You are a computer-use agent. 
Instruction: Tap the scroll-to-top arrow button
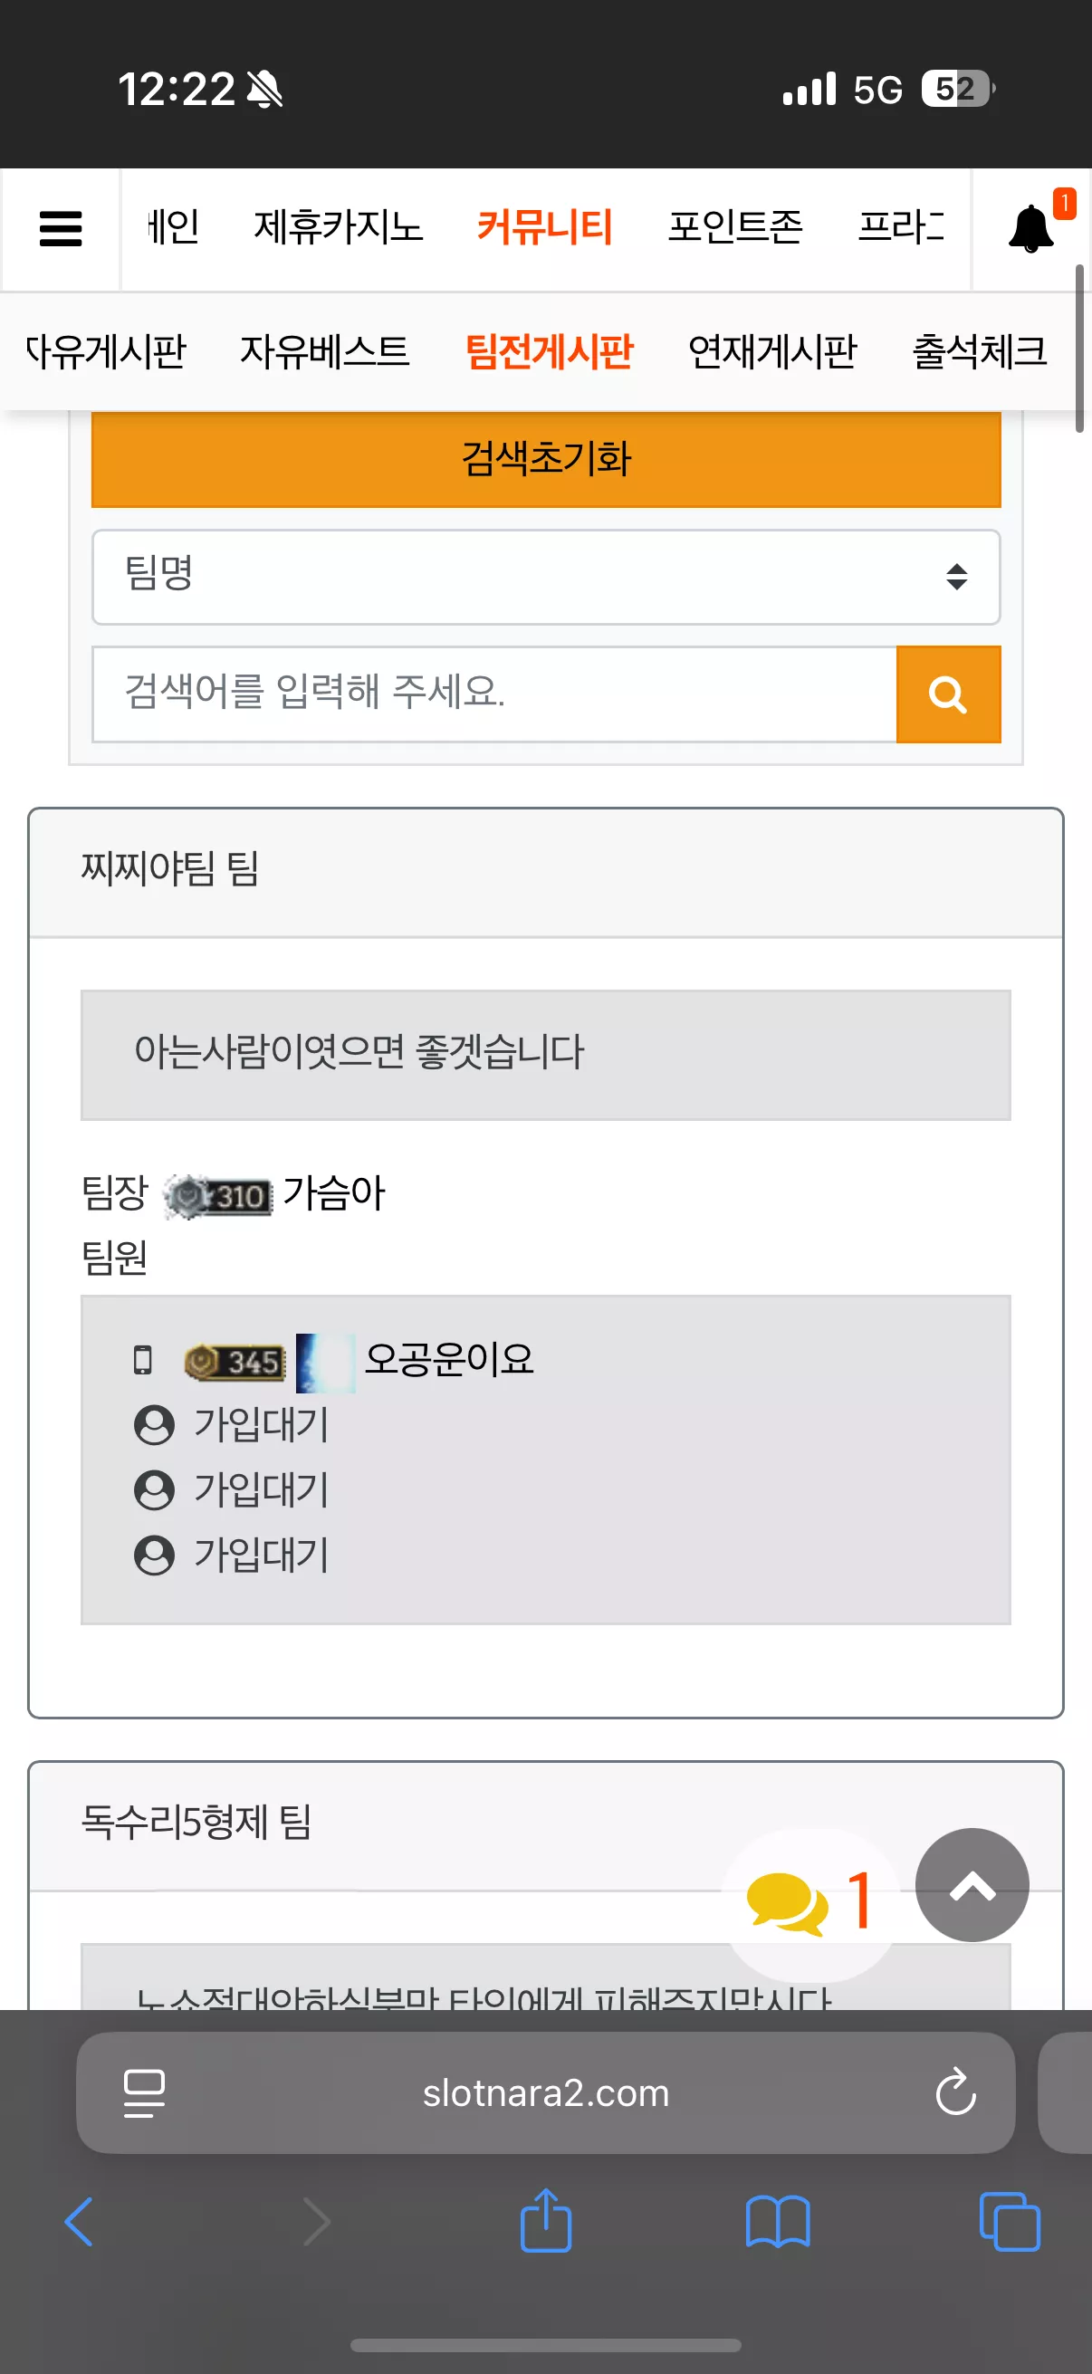pos(972,1886)
